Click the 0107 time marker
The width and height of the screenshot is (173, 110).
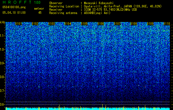(x=117, y=24)
